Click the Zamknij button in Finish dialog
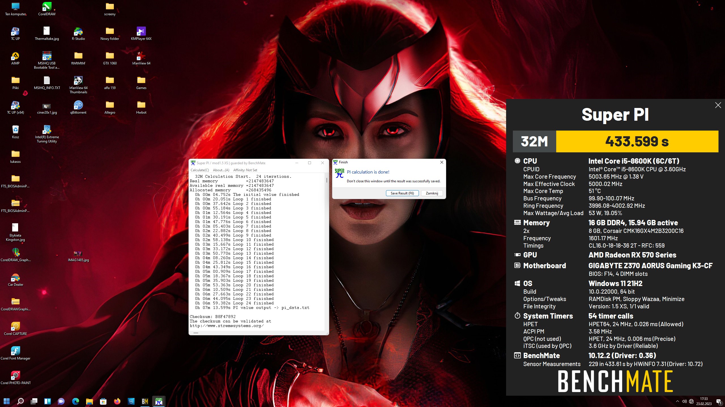This screenshot has height=407, width=725. [x=432, y=193]
